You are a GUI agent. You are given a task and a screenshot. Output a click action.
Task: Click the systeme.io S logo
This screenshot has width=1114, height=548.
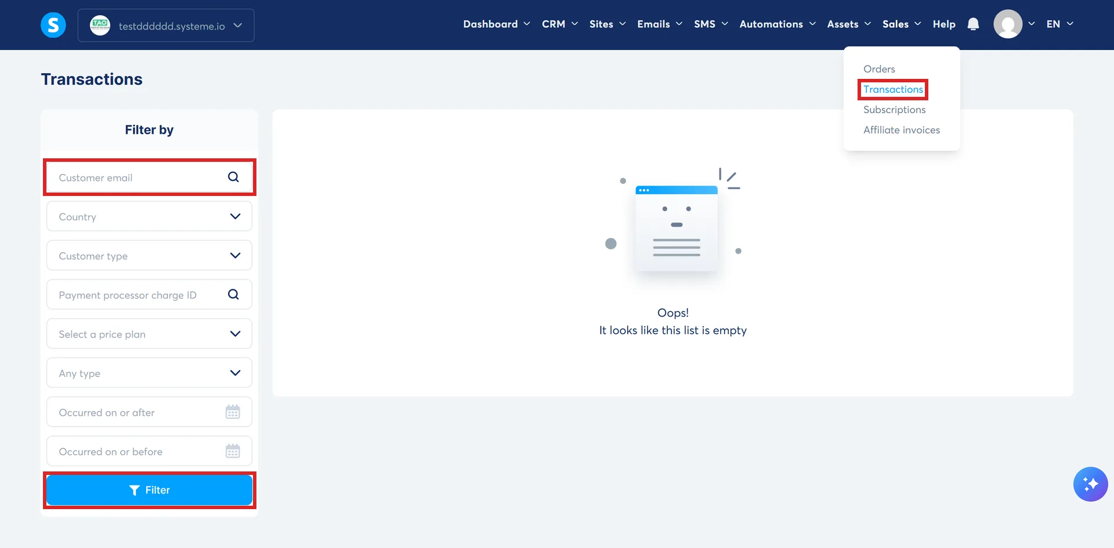point(53,25)
